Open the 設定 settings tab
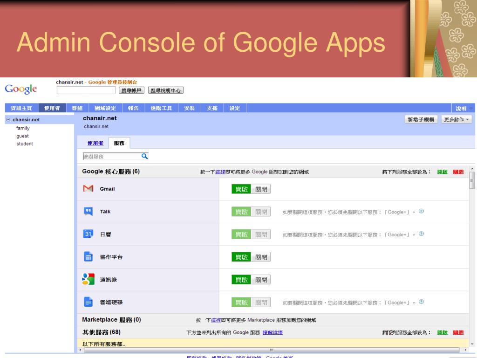The image size is (477, 358). coord(235,108)
